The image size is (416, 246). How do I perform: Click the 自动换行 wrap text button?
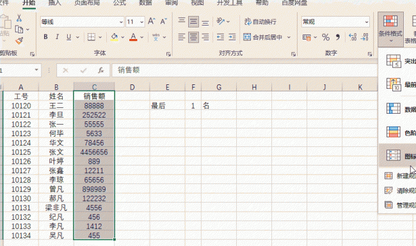[260, 22]
